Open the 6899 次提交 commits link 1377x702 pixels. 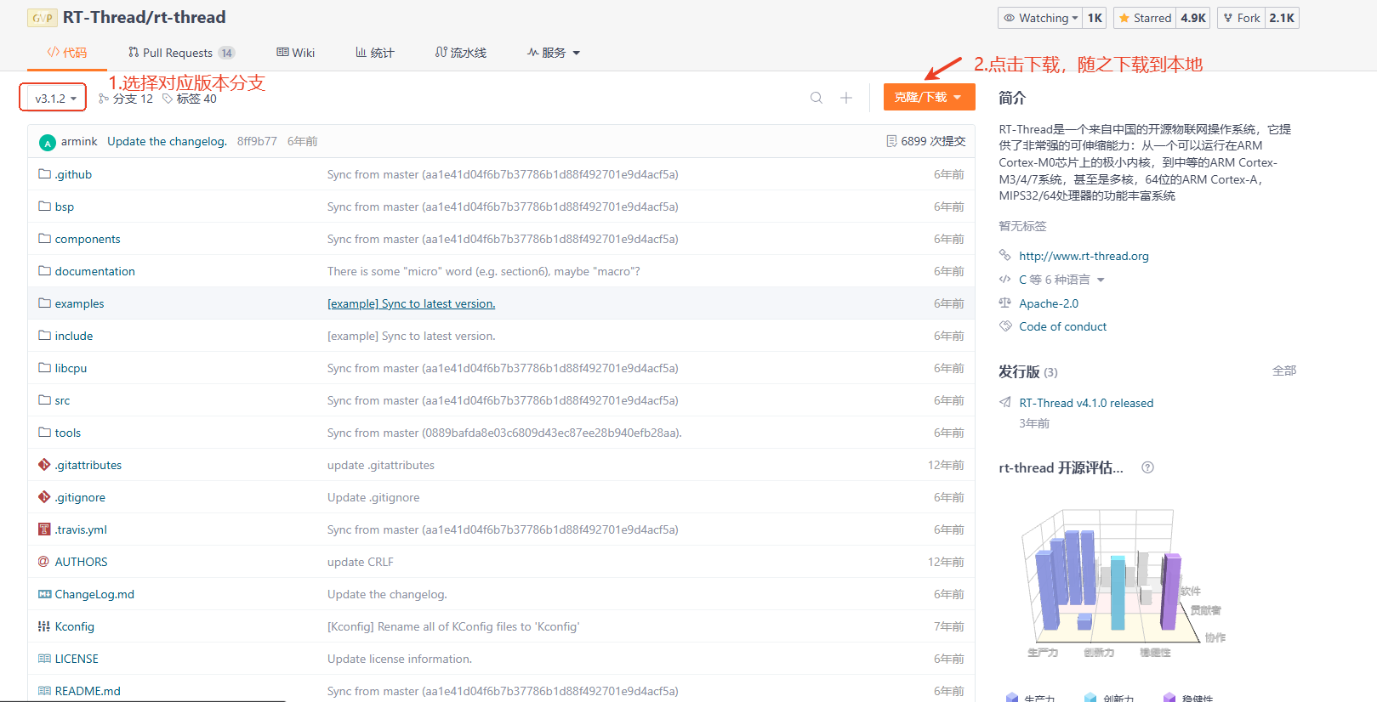(x=925, y=141)
